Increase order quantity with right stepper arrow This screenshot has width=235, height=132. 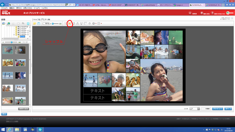(x=198, y=109)
